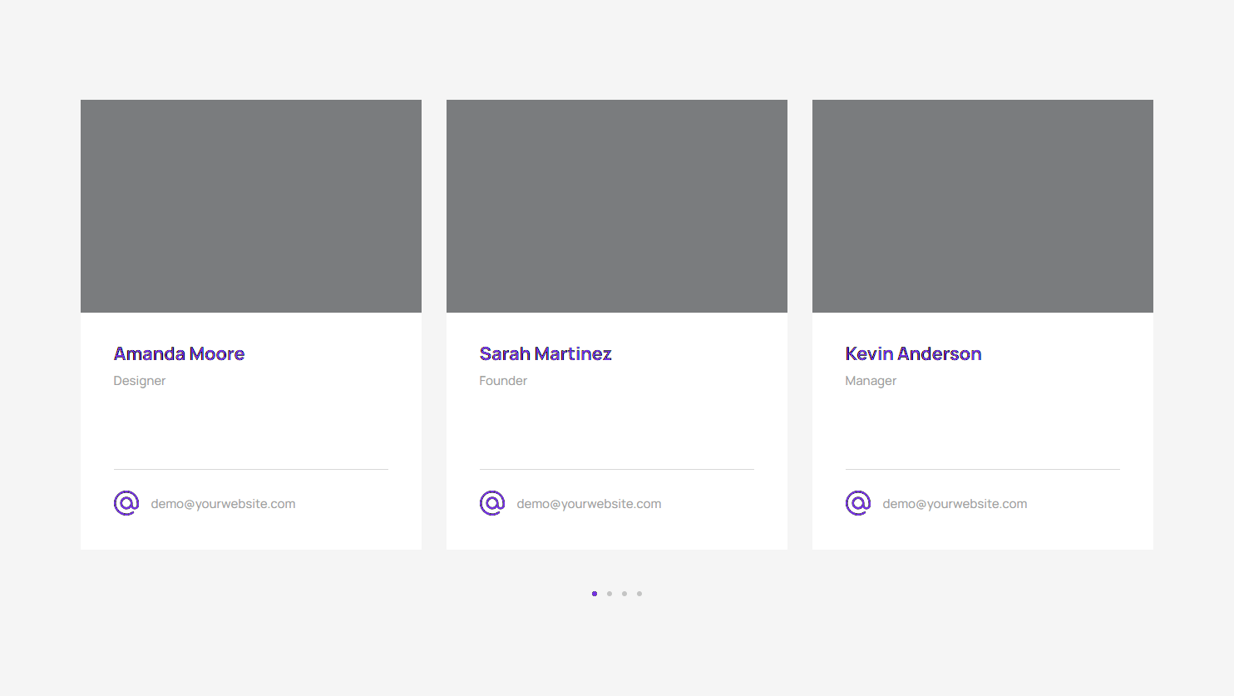Click the email address under Sarah Martinez
Image resolution: width=1234 pixels, height=696 pixels.
click(589, 504)
